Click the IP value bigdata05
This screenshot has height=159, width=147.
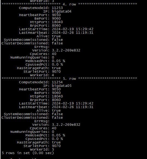[x=61, y=86]
